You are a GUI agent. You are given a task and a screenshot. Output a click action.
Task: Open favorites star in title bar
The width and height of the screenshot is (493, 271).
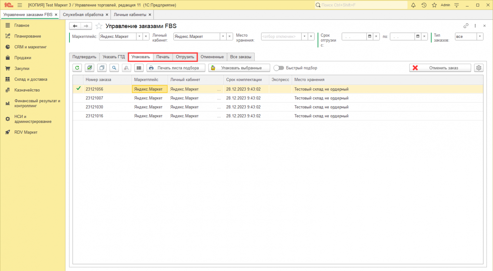435,5
